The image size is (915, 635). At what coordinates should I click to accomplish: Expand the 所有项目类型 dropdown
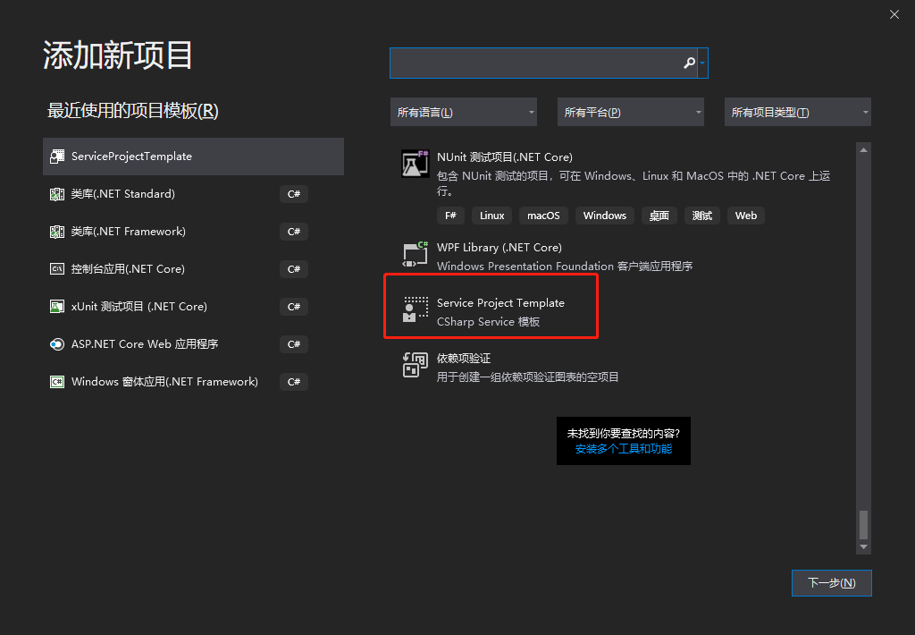pyautogui.click(x=797, y=111)
